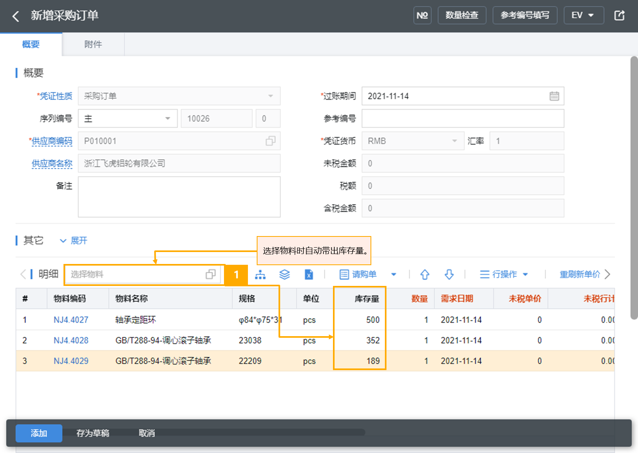Expand the 其它 section via 展开
The image size is (638, 453).
point(73,240)
